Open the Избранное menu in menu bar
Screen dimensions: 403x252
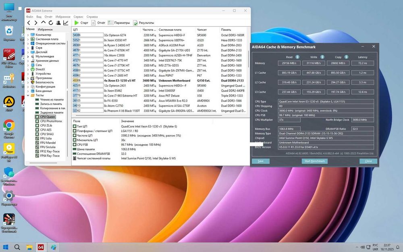coord(63,17)
